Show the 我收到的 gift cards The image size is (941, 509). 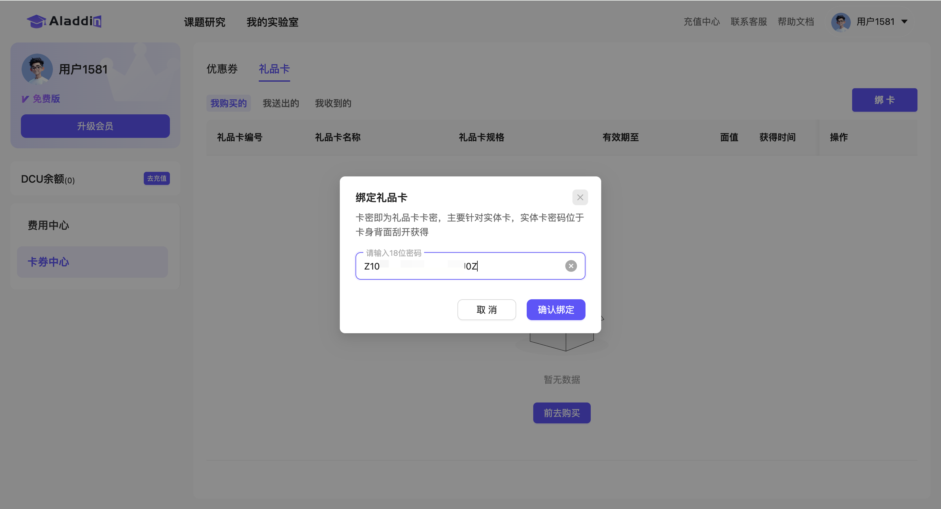[x=333, y=103]
